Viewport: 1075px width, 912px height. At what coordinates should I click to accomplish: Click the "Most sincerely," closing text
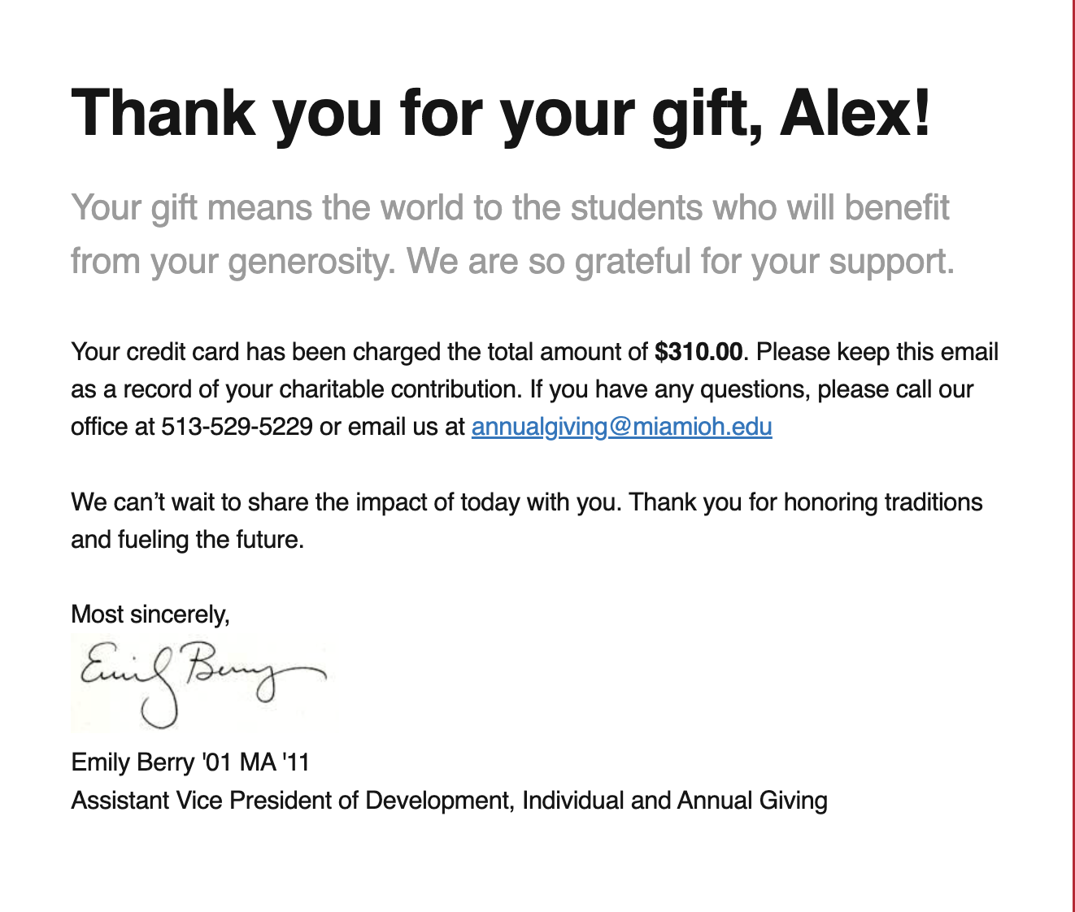[x=150, y=614]
